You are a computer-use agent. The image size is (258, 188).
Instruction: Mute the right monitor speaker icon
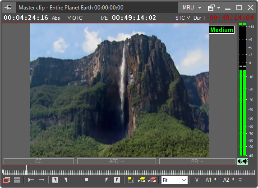(x=245, y=161)
